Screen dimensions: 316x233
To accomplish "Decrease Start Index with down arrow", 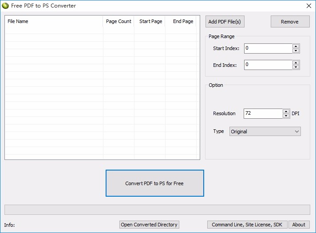I will [296, 50].
